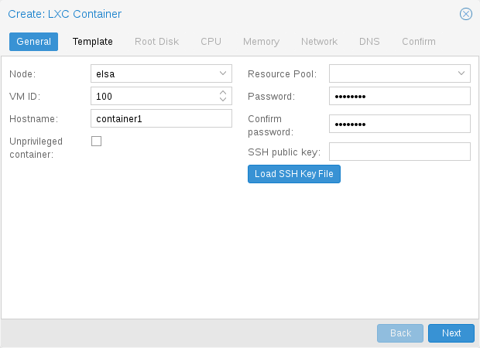Select the Root Disk tab
This screenshot has height=348, width=480.
pyautogui.click(x=156, y=42)
